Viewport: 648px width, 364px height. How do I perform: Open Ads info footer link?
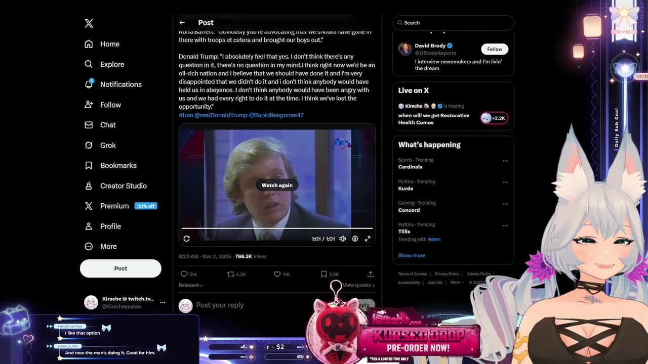[x=435, y=283]
